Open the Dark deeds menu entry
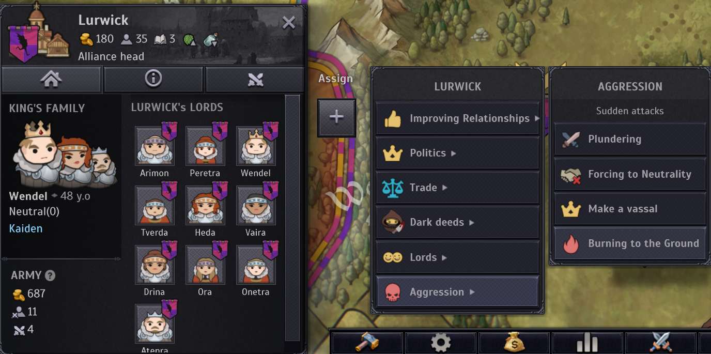 pyautogui.click(x=457, y=223)
